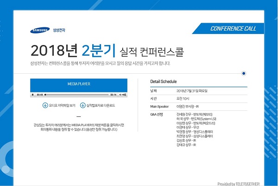Click the MEDIA PLAYER blue header

(x=79, y=85)
